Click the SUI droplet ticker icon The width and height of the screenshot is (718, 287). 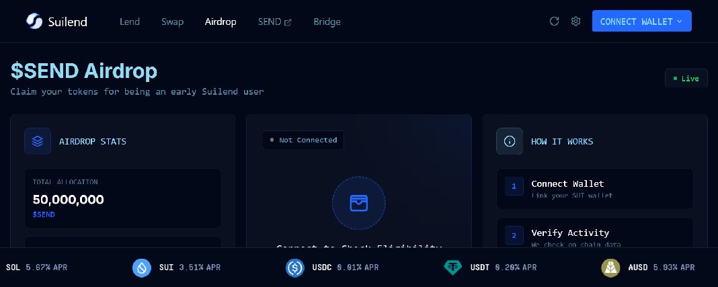coord(142,268)
